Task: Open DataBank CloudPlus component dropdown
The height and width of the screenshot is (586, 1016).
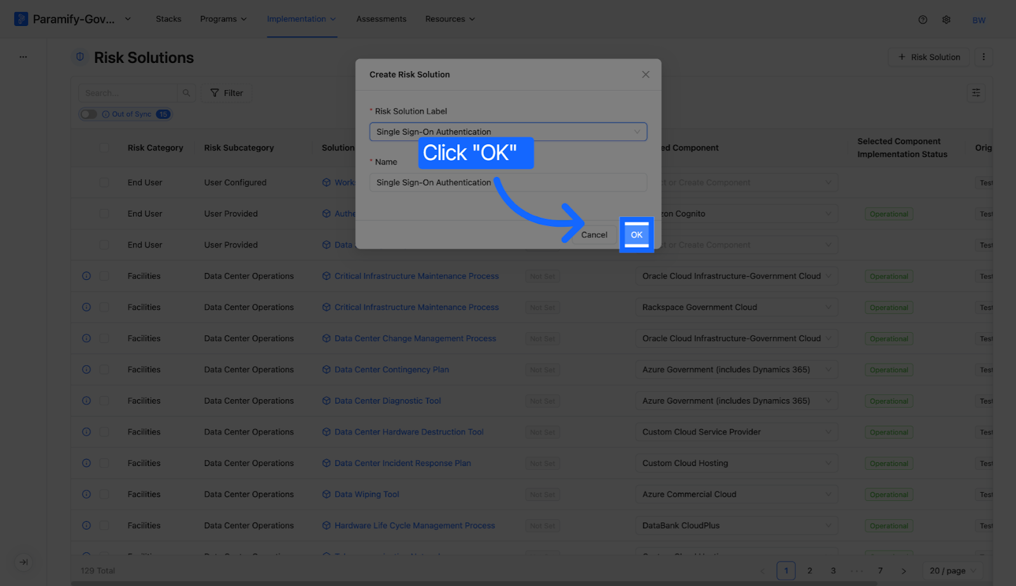Action: point(737,525)
